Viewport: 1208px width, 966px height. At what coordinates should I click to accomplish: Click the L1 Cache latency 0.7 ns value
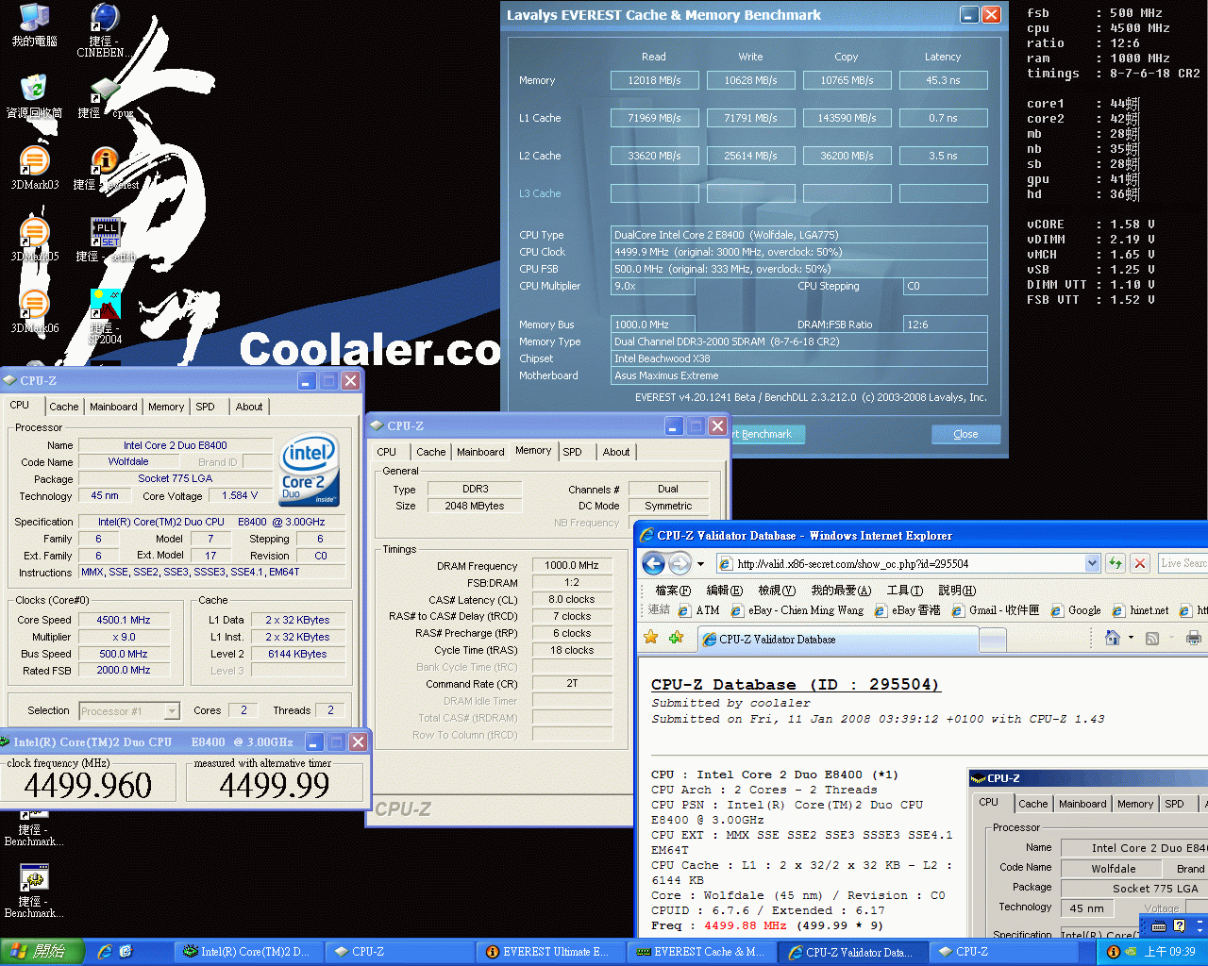pyautogui.click(x=943, y=118)
